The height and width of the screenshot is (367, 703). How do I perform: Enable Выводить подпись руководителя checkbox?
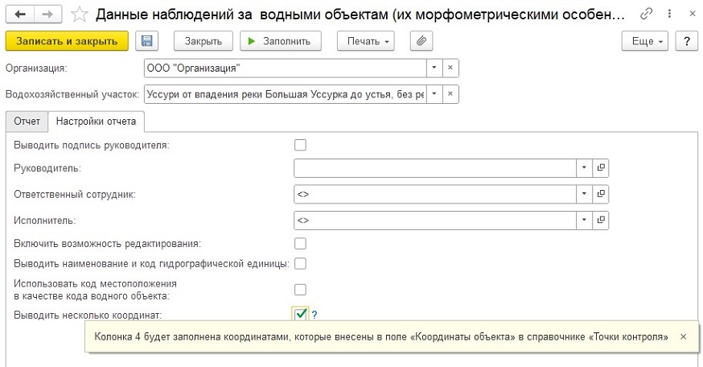[x=301, y=145]
